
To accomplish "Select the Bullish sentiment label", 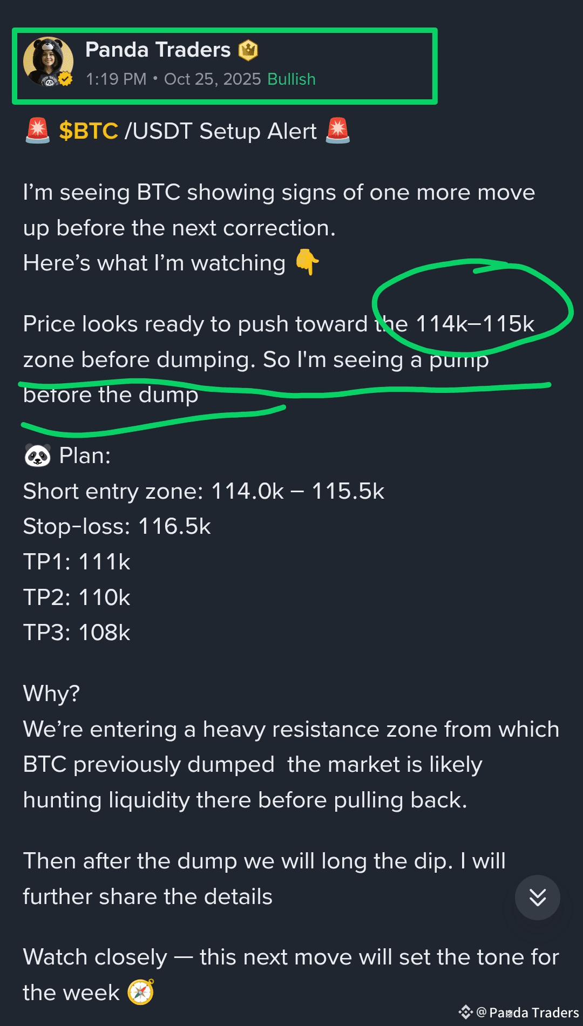I will 291,79.
